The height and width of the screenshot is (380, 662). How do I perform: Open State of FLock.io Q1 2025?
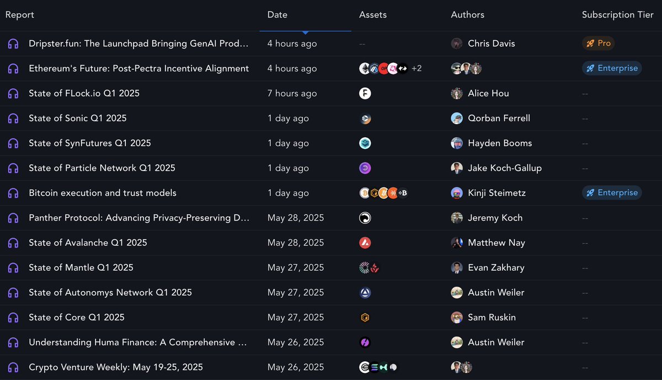click(84, 93)
